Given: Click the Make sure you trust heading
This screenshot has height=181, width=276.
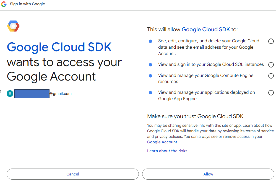Looking at the screenshot, I should click(x=195, y=117).
